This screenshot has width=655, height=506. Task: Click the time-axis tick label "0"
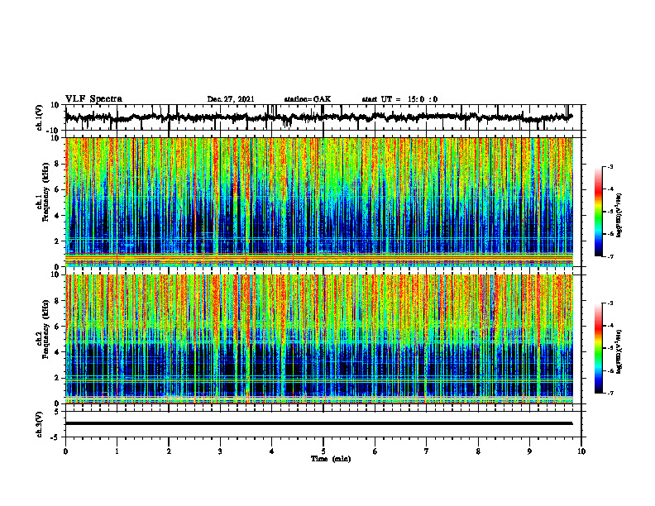coord(65,451)
